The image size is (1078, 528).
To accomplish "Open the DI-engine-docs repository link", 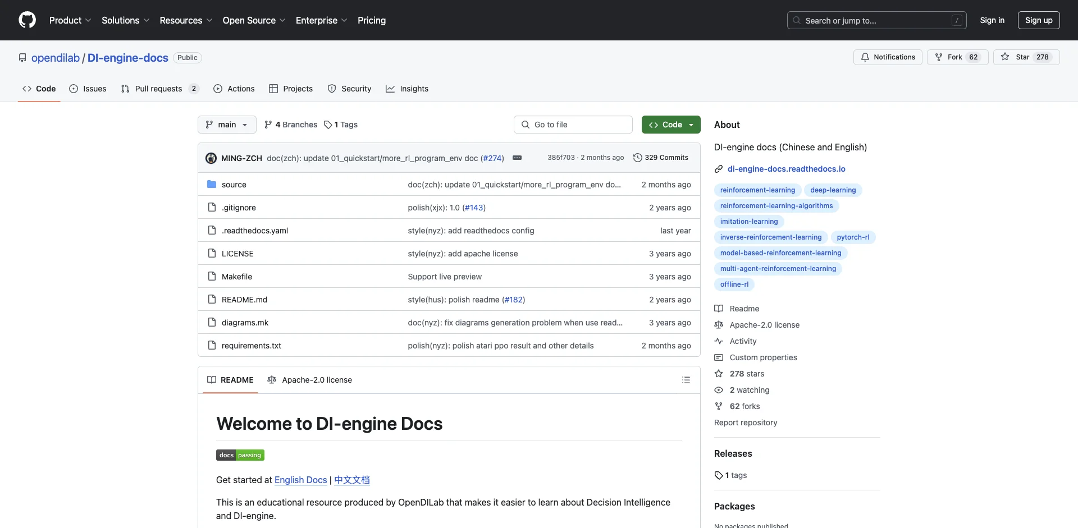I will 128,58.
